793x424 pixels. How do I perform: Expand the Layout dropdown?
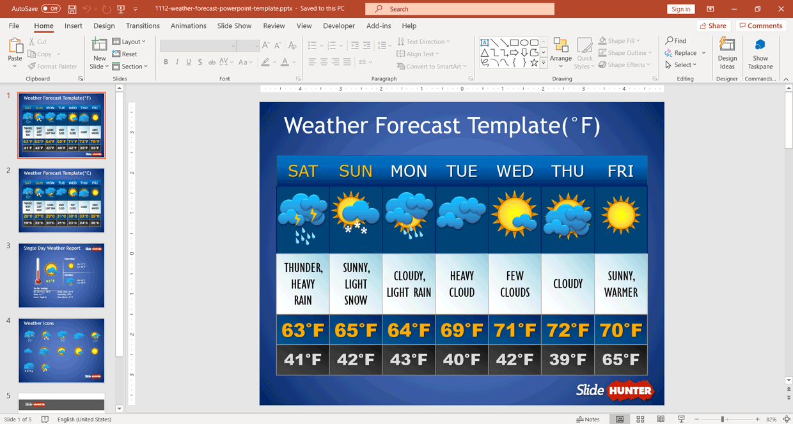(130, 41)
